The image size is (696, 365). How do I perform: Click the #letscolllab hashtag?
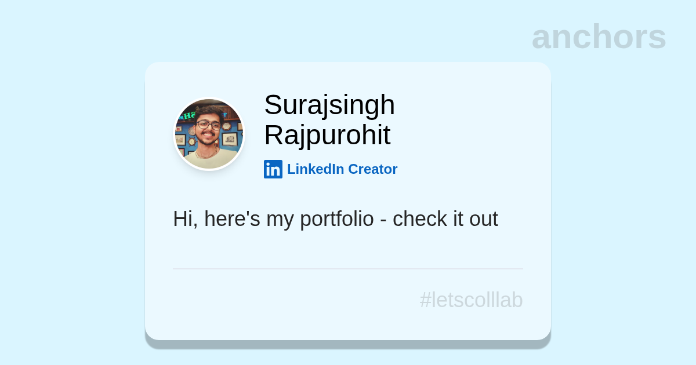click(471, 300)
